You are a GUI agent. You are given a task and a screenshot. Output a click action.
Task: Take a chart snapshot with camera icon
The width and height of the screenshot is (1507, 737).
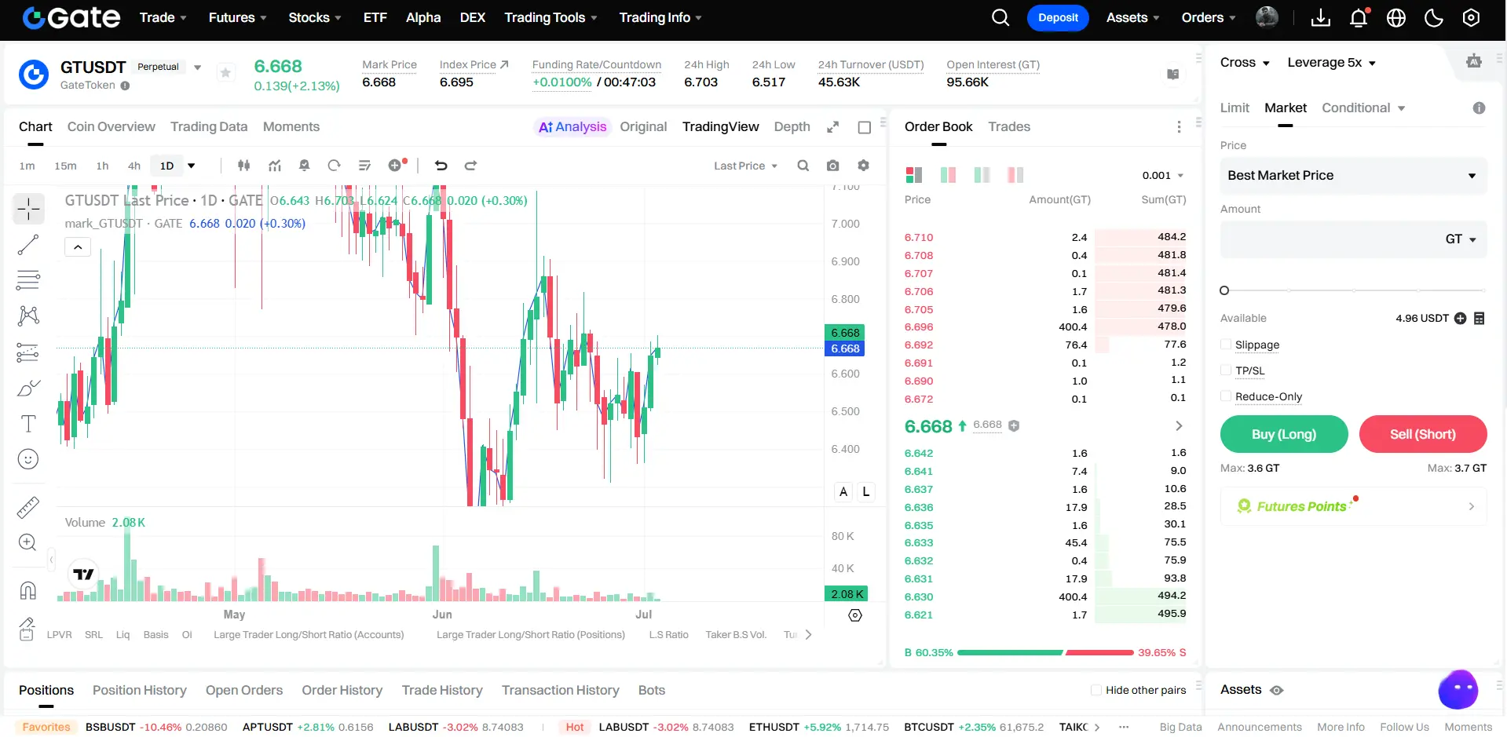point(833,166)
